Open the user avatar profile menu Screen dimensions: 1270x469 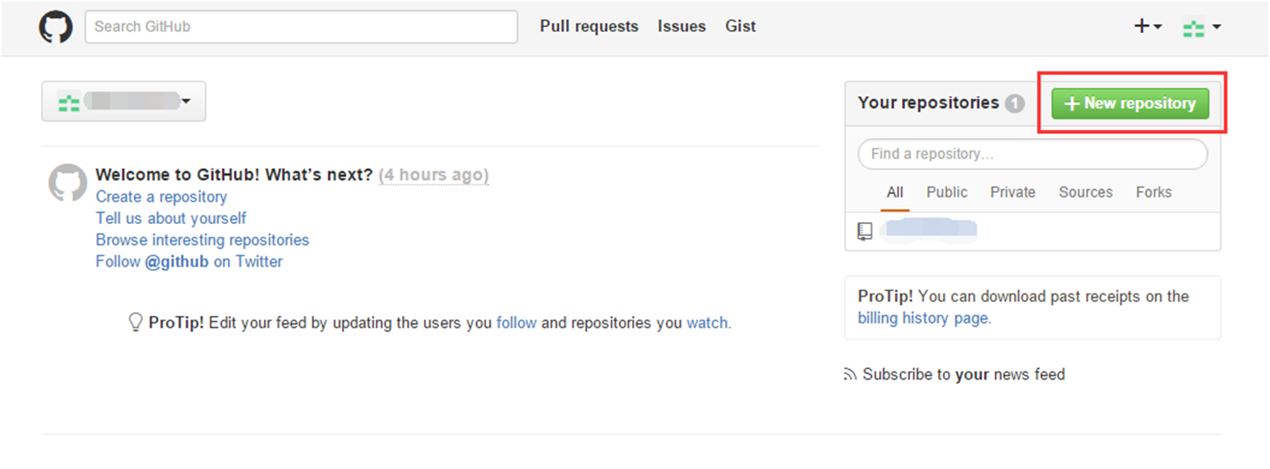pos(1201,27)
